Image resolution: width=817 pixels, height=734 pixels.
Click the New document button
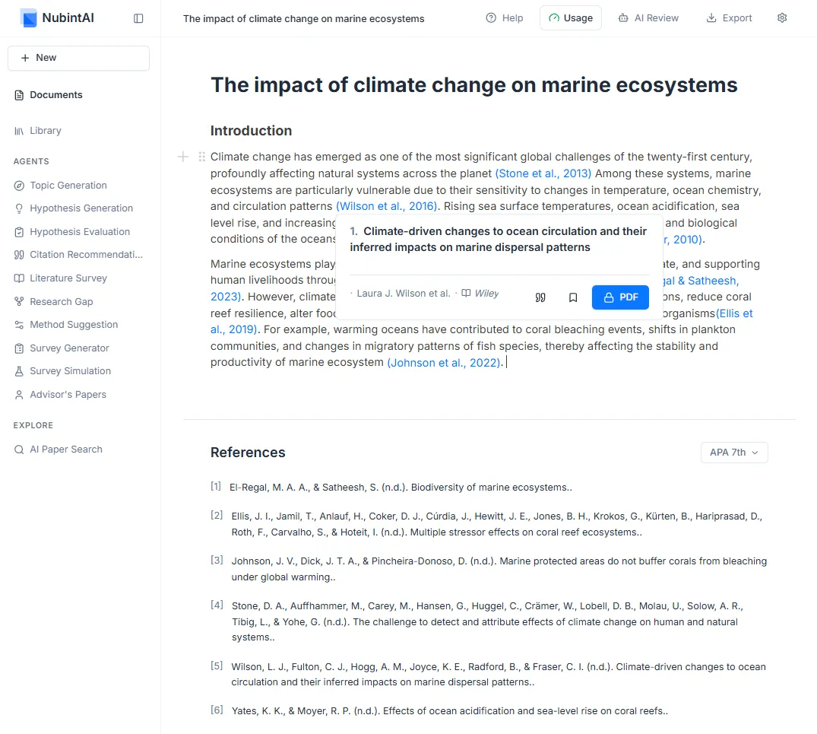point(78,58)
